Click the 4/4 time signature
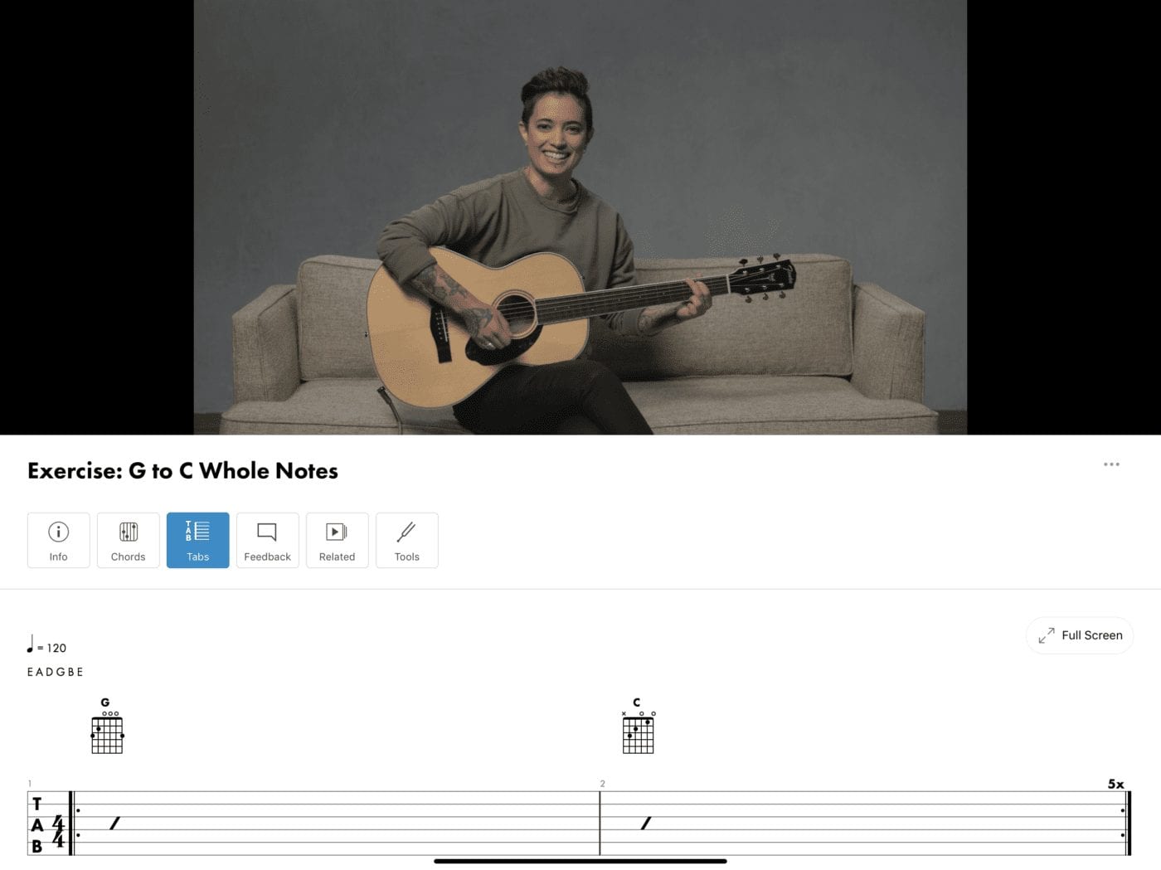This screenshot has width=1161, height=870. pos(58,831)
